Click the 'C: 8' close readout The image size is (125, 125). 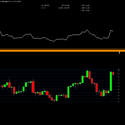point(43,8)
